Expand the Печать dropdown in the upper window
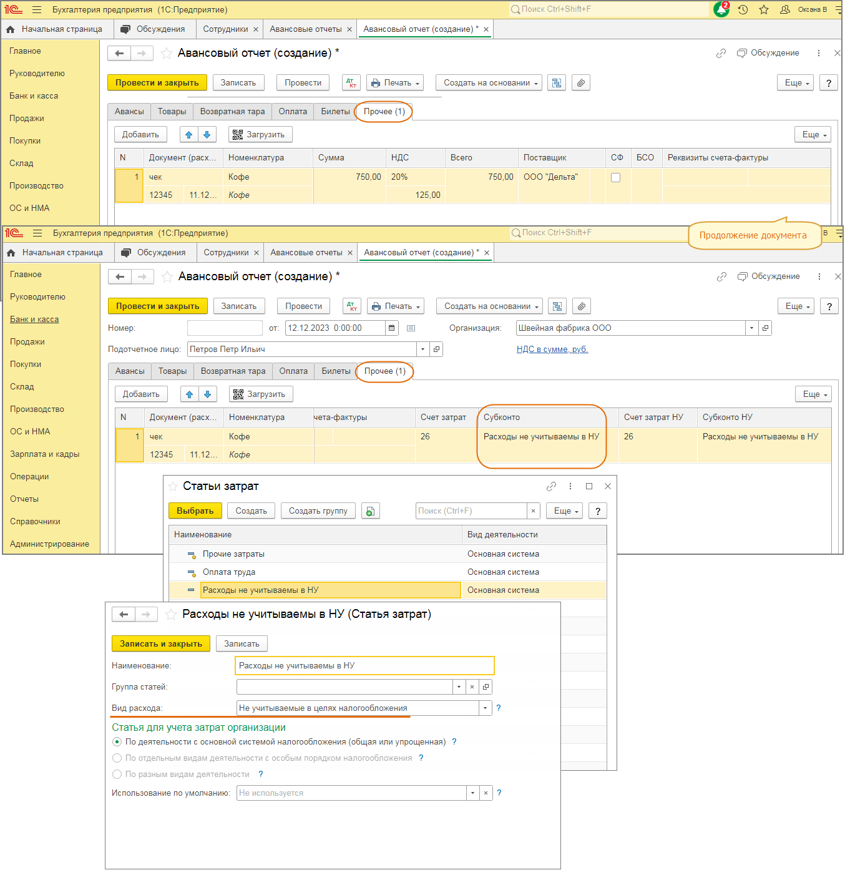Screen dimensions: 845x870 click(396, 83)
